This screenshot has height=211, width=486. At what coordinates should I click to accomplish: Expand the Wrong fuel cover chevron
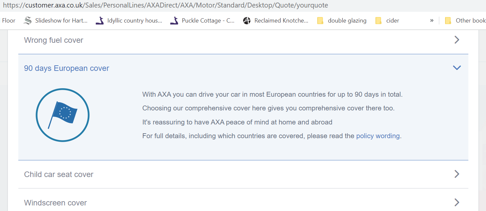[x=457, y=40]
